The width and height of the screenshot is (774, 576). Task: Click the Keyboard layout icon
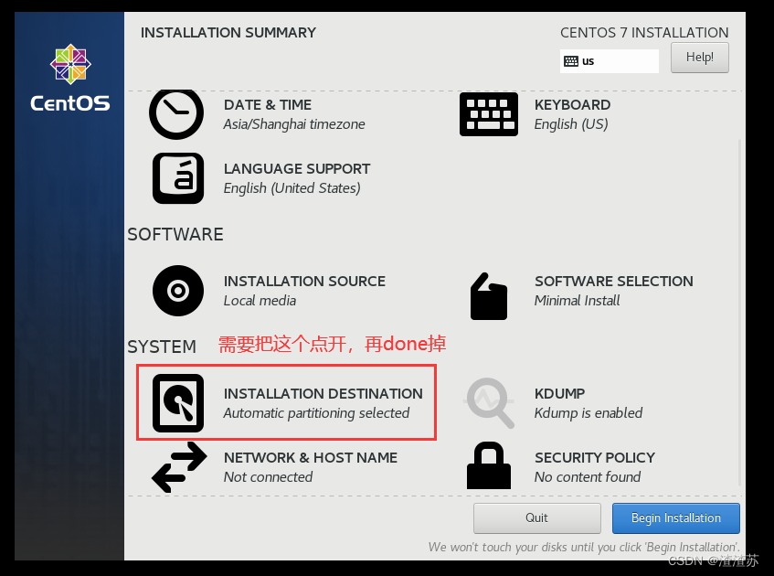489,114
